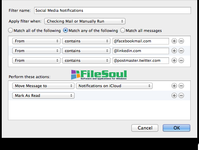Viewport: 199px width, 150px height.
Task: Select Match all messages option
Action: (x=123, y=31)
